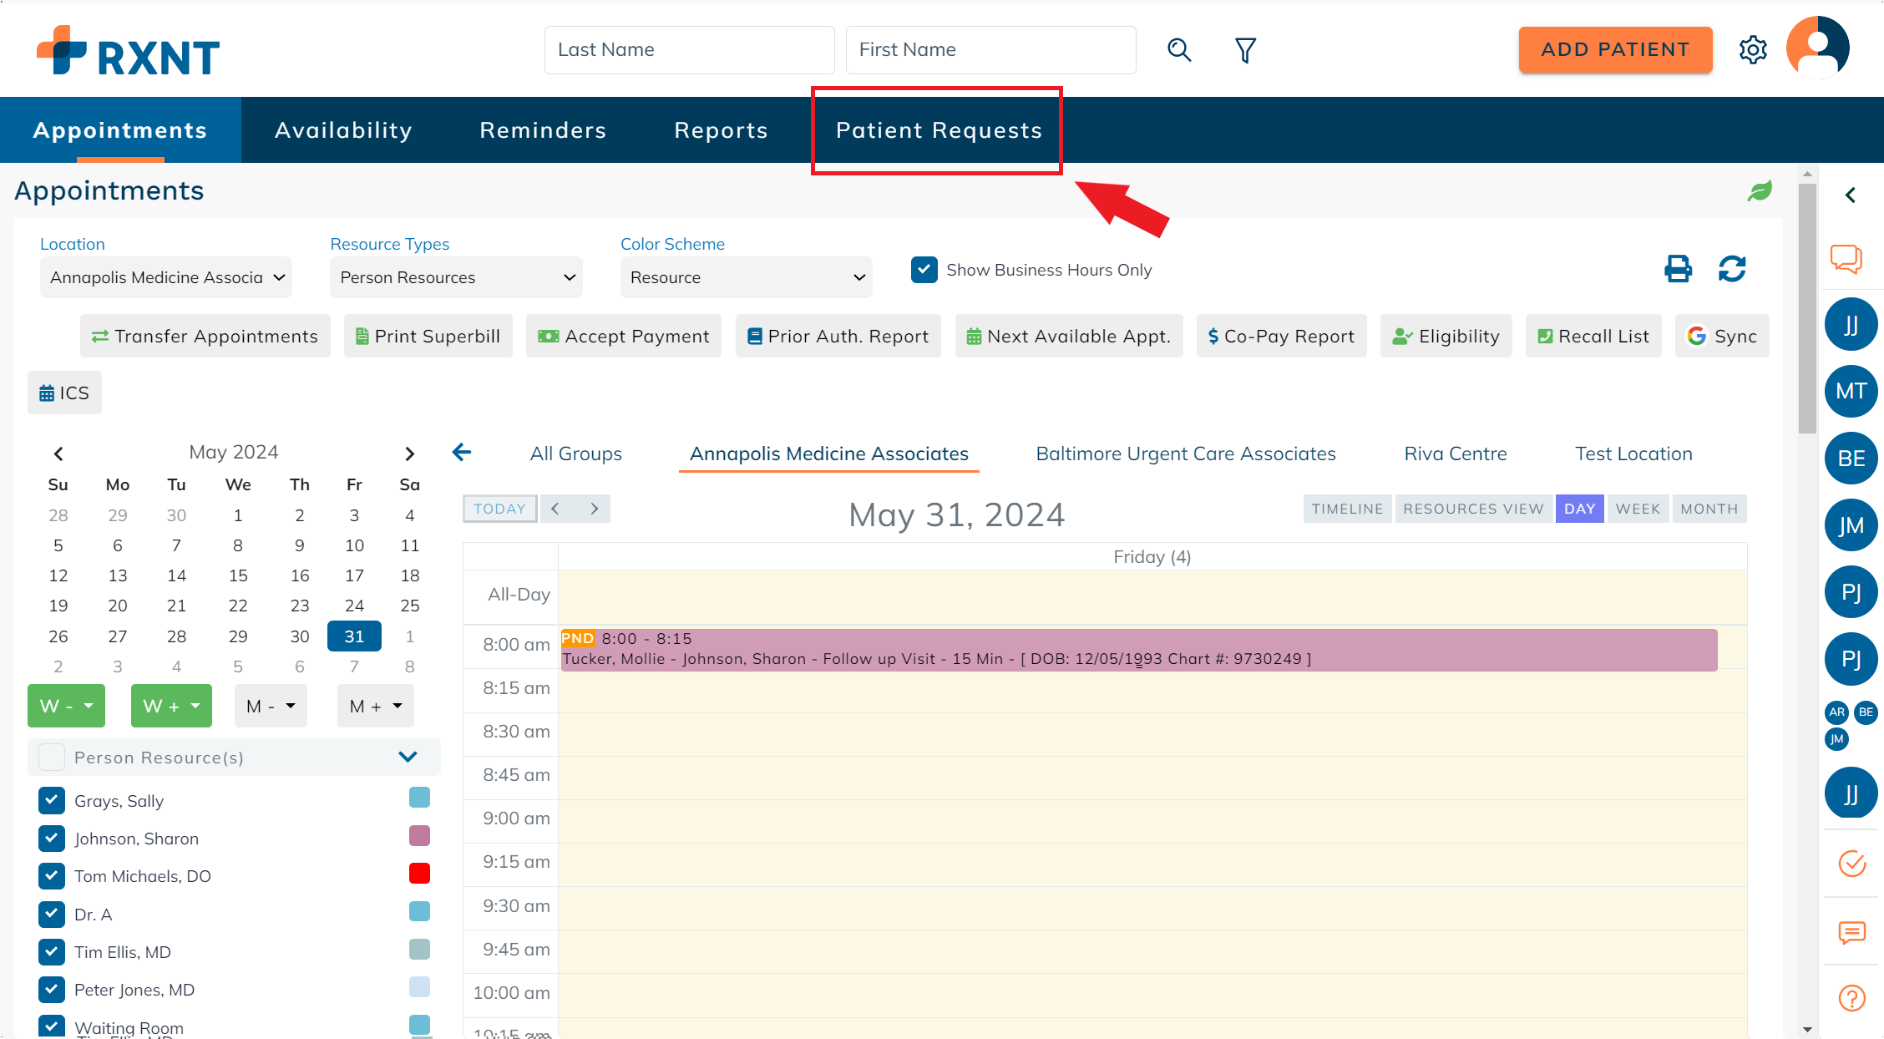Click Grays, Sally's blue color swatch
This screenshot has width=1884, height=1039.
tap(419, 798)
